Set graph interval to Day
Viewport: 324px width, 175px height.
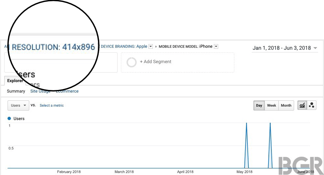point(259,105)
